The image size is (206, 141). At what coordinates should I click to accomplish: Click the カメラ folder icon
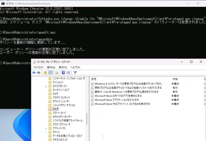click(x=50, y=94)
